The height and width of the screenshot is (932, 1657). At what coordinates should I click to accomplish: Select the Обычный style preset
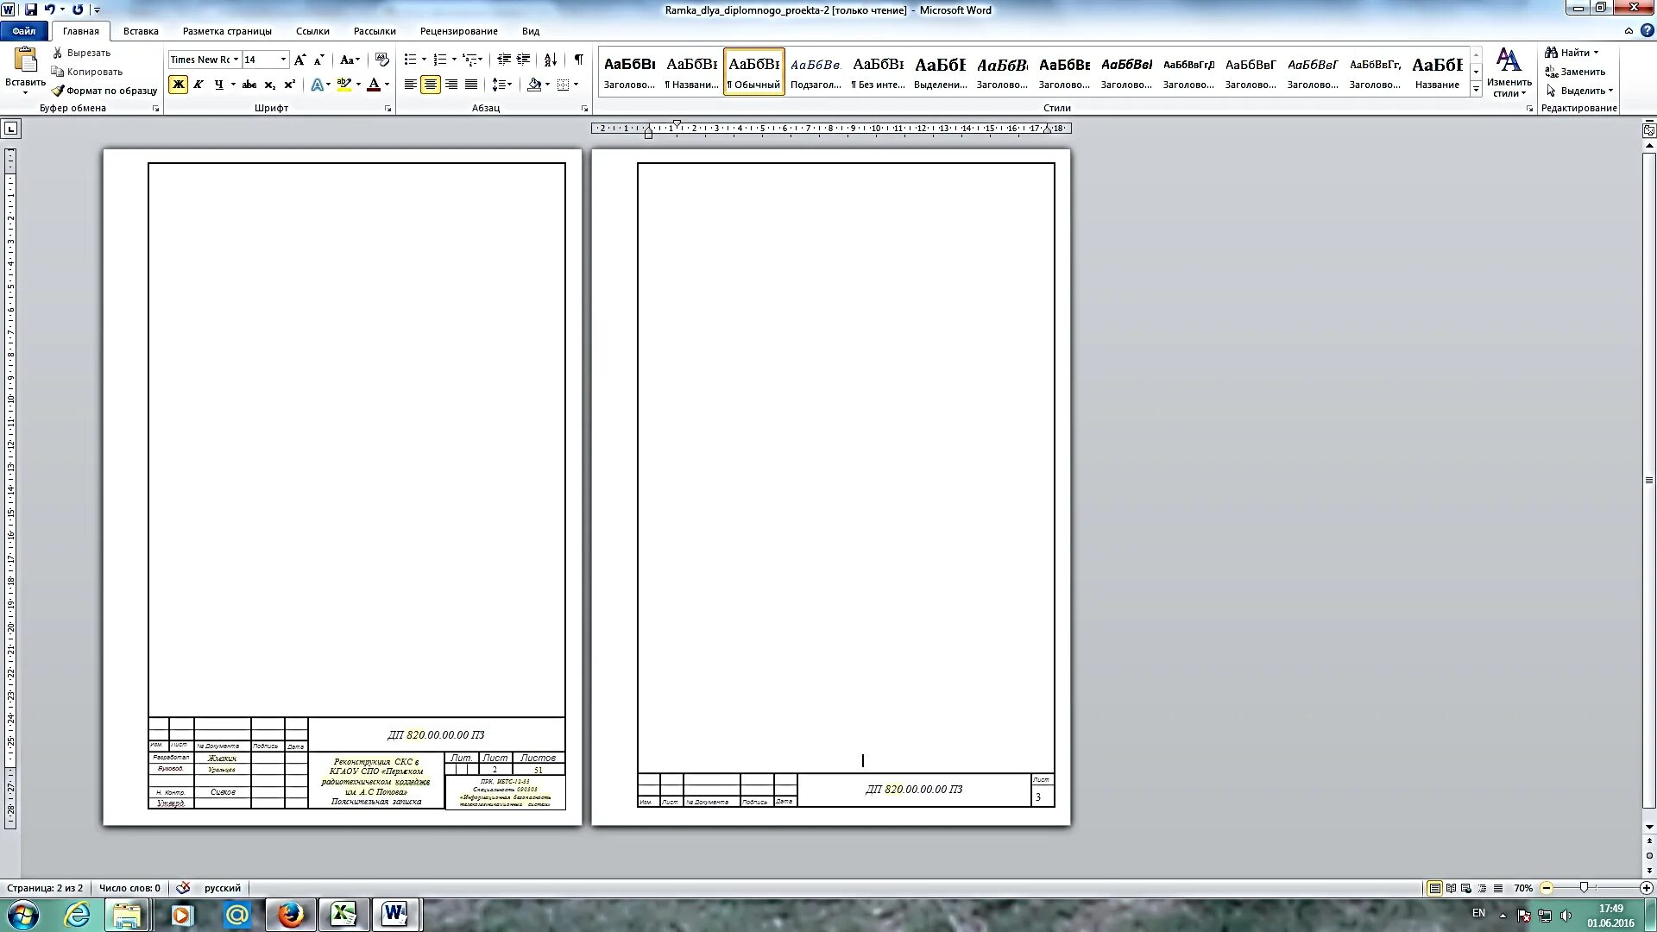tap(753, 71)
